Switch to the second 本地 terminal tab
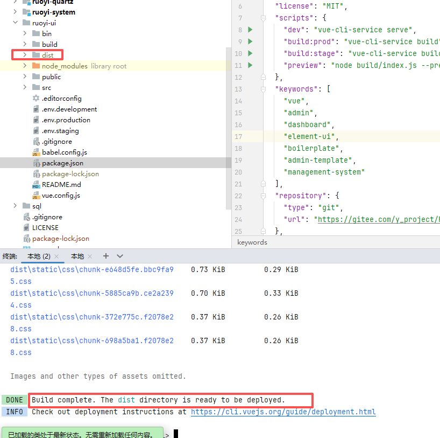The image size is (440, 438). click(77, 256)
